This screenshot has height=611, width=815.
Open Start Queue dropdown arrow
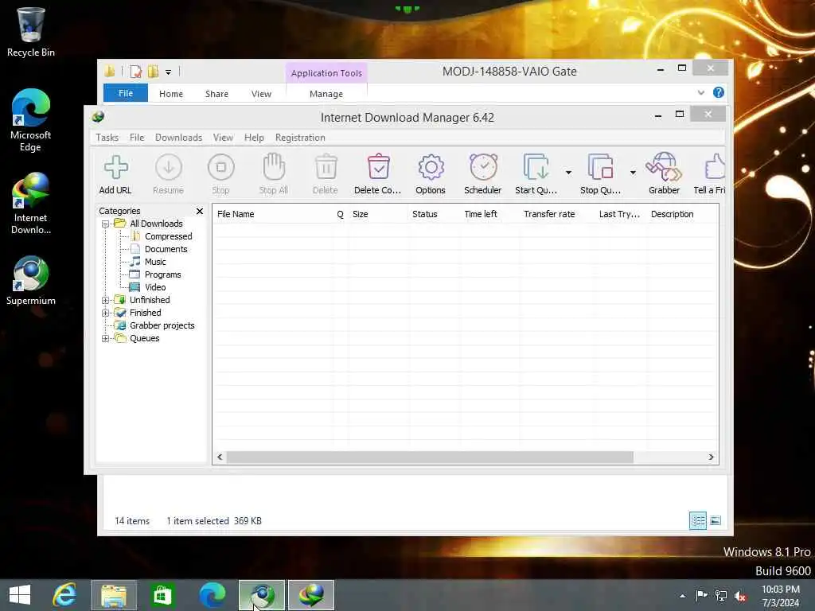click(568, 173)
